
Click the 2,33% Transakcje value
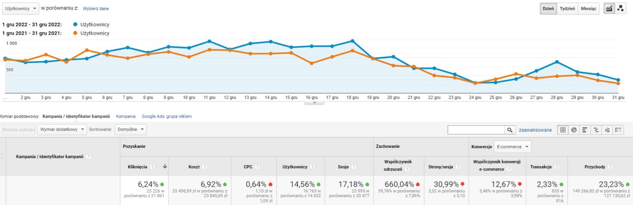point(547,184)
